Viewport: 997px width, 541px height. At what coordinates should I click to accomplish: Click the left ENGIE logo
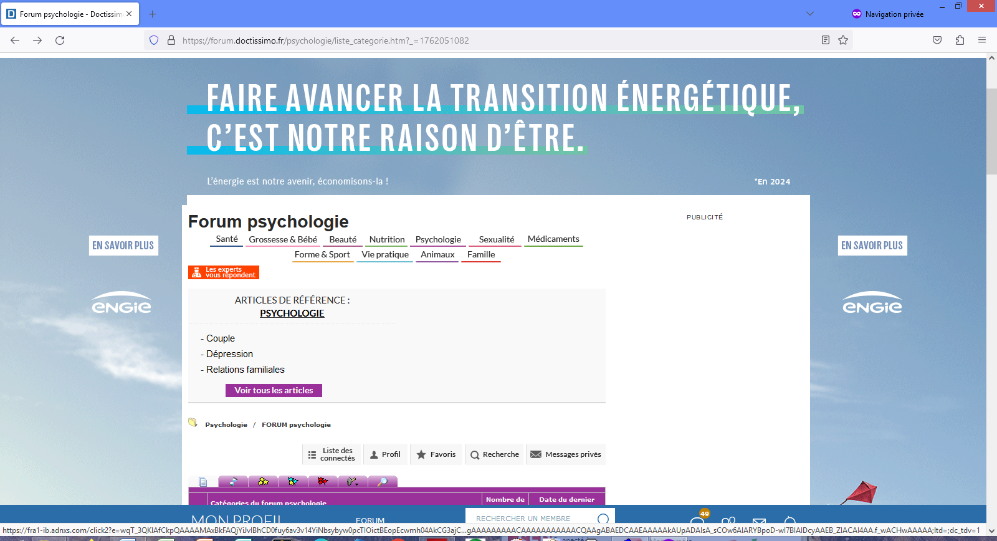122,303
